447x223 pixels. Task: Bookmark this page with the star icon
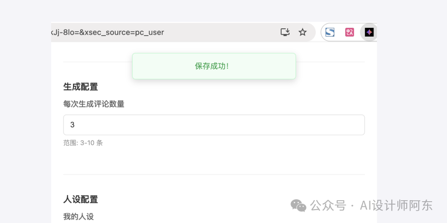click(x=302, y=32)
